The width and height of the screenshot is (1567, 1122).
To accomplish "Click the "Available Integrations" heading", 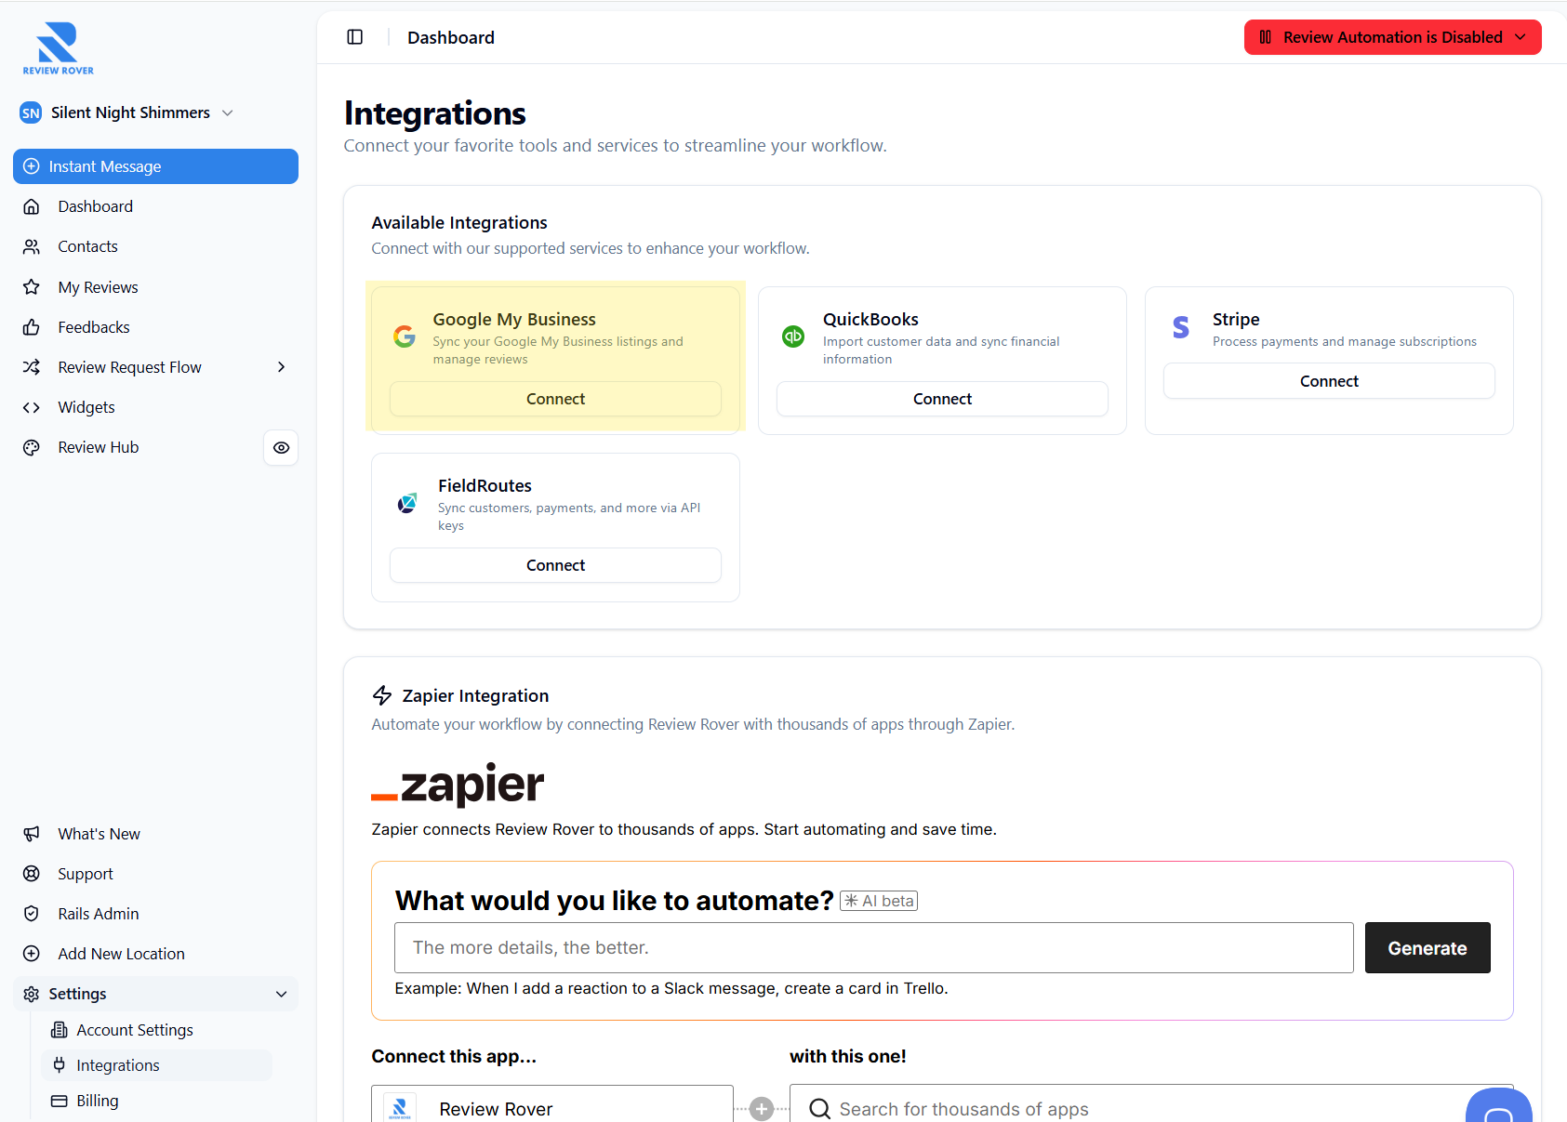I will pyautogui.click(x=459, y=222).
